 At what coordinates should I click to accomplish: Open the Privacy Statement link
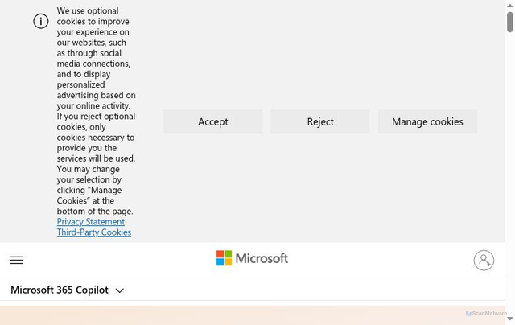91,221
